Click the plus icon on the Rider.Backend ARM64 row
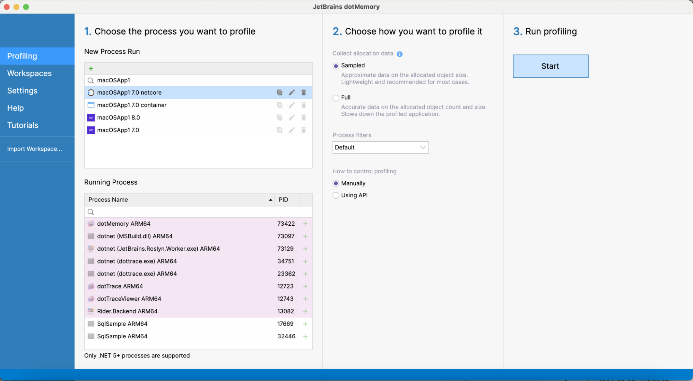Viewport: 693px width, 381px height. [x=305, y=311]
